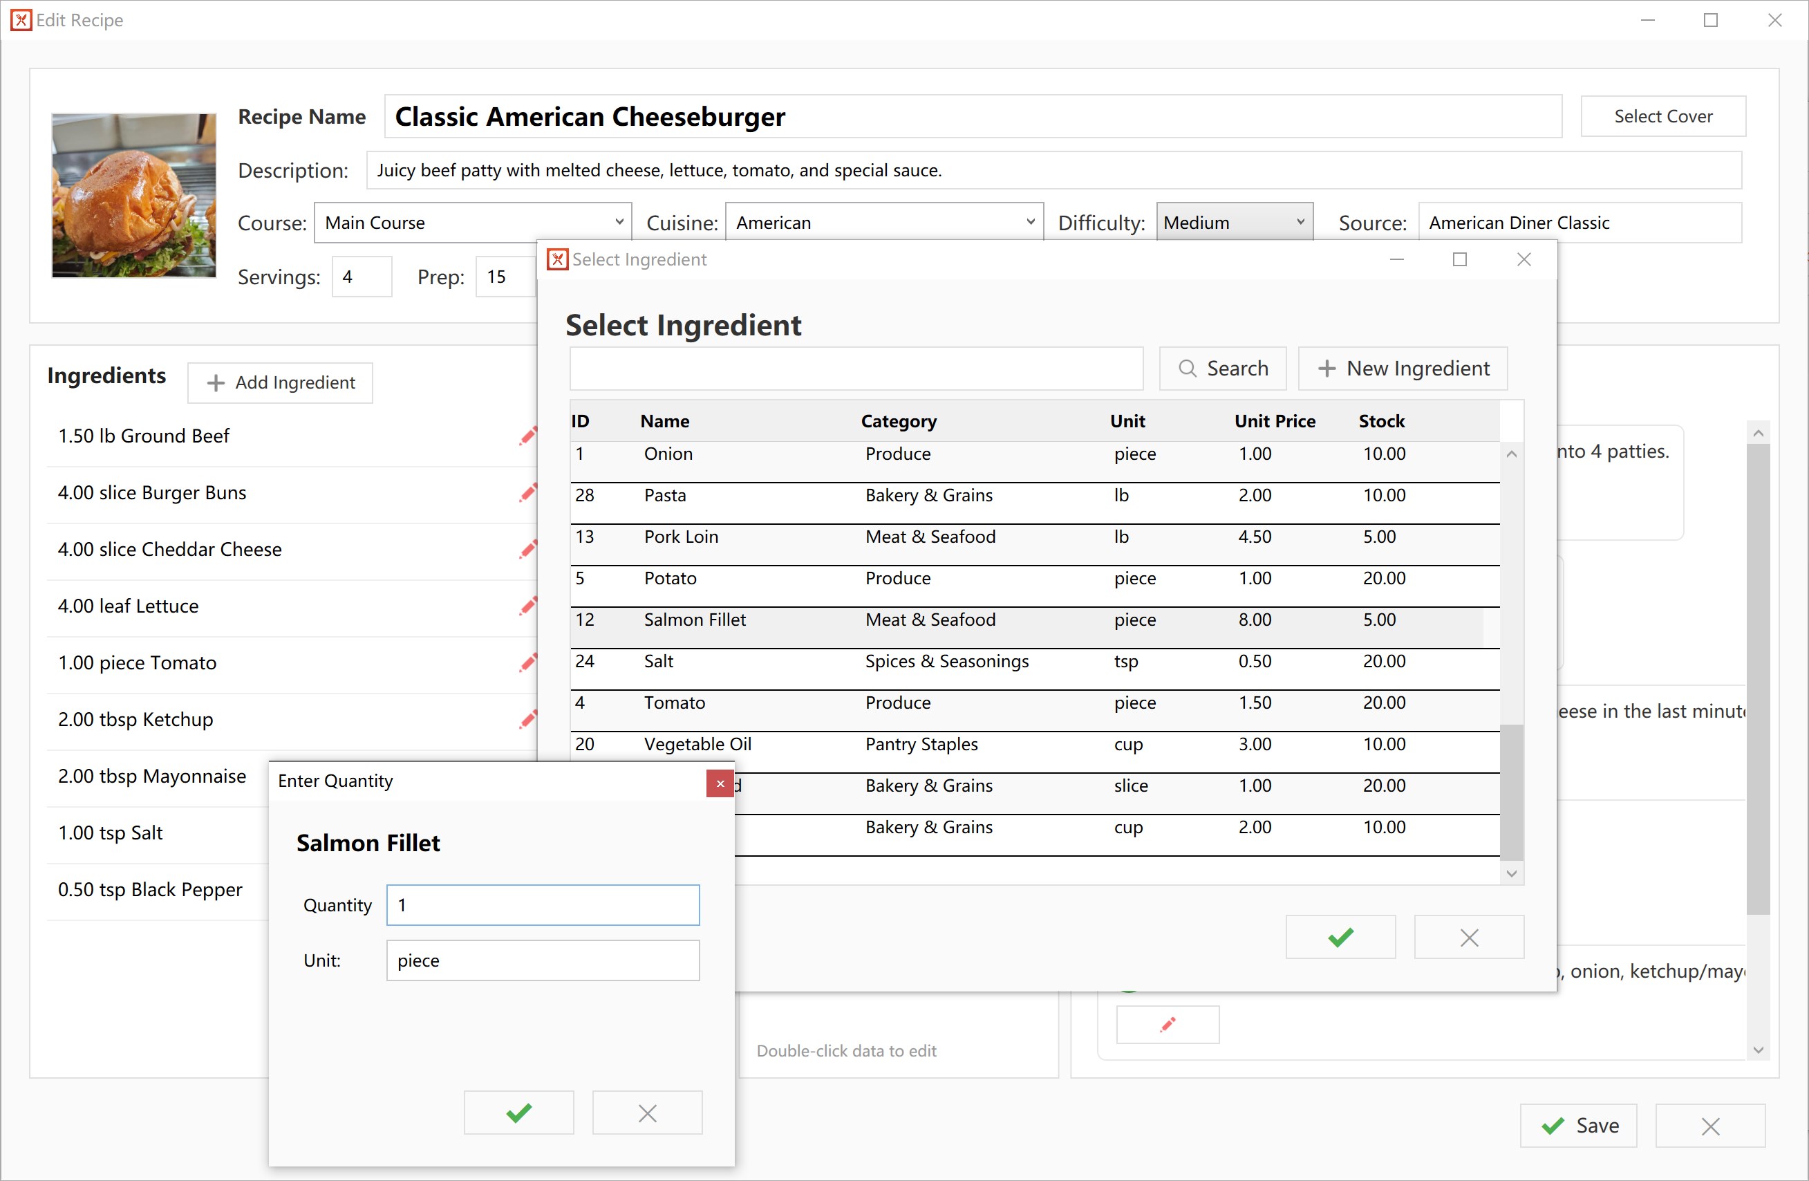The height and width of the screenshot is (1181, 1809).
Task: Cancel recipe editing with bottom X button
Action: coord(1710,1126)
